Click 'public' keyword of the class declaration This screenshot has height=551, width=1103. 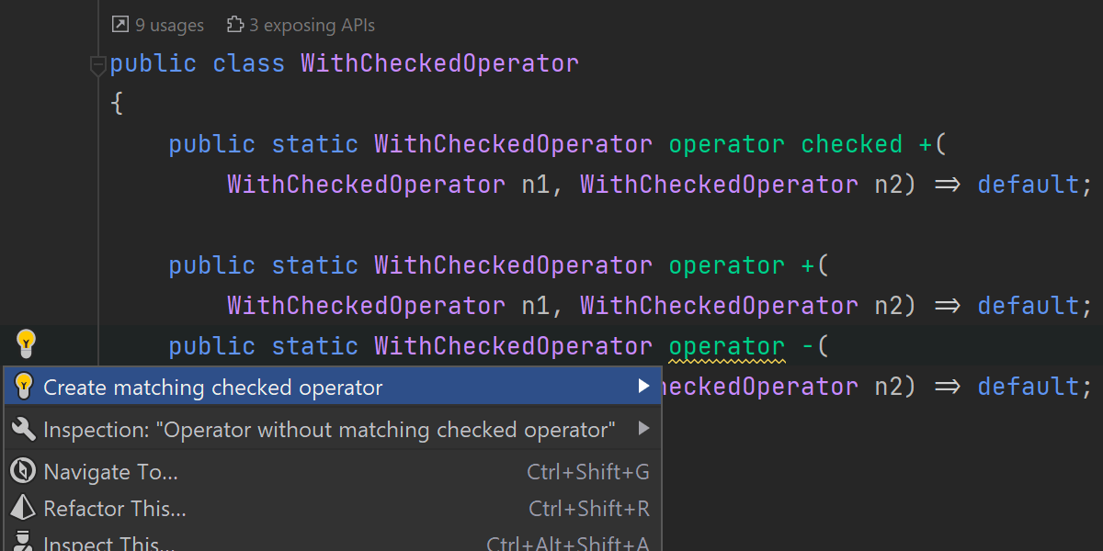tap(154, 63)
